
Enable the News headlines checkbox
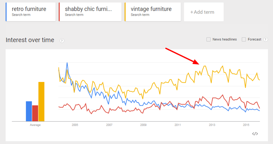tap(208, 40)
